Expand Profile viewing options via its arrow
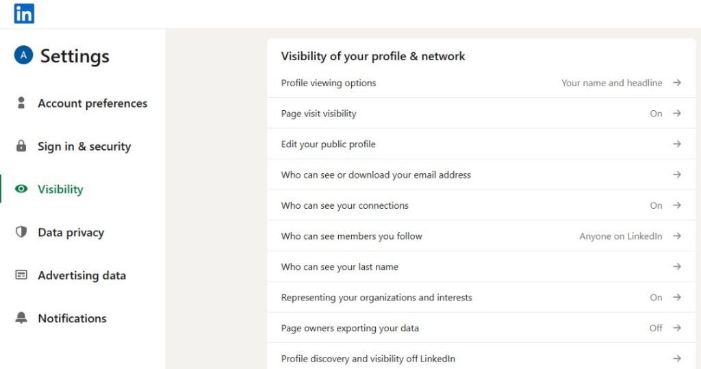701x369 pixels. click(676, 83)
